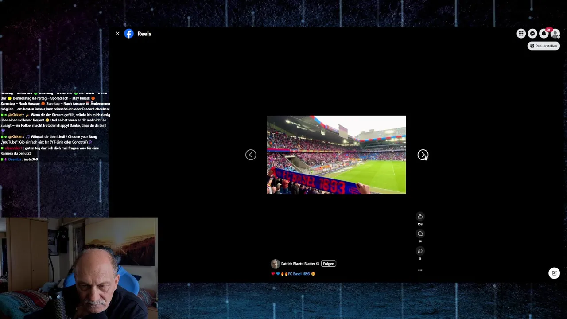Share the reel with arrow icon
The image size is (567, 319).
click(420, 251)
